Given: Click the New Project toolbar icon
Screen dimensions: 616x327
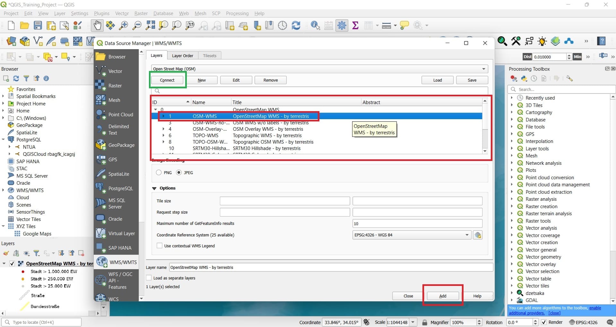Looking at the screenshot, I should pyautogui.click(x=11, y=25).
